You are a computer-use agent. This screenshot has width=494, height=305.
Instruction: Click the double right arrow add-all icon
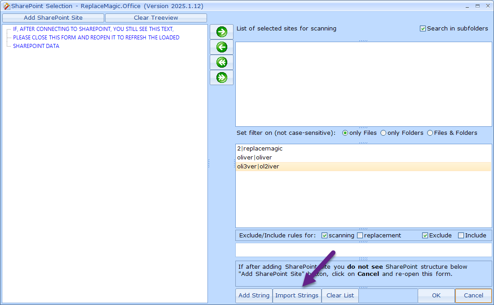point(221,77)
